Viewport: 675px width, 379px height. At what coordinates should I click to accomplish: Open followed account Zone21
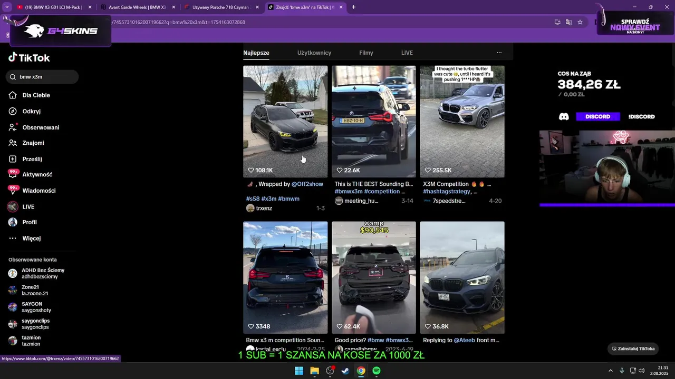(x=29, y=290)
